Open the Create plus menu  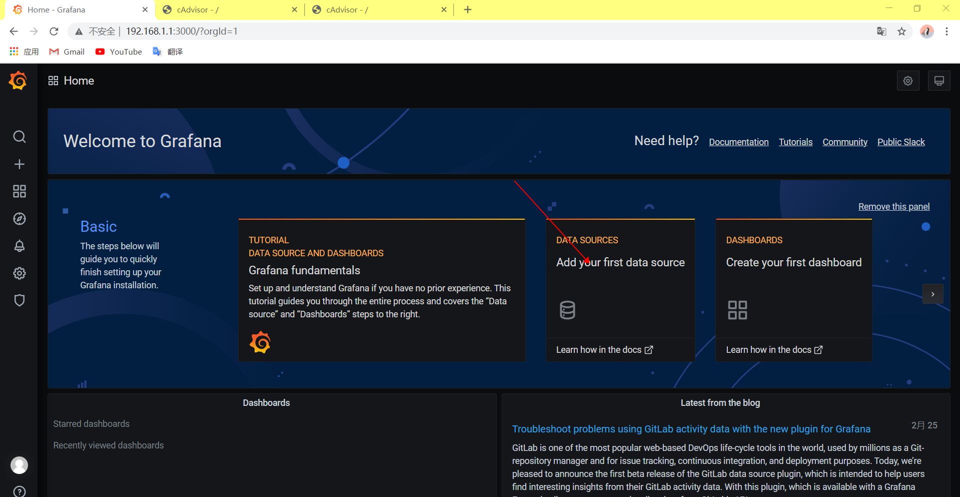click(x=20, y=164)
